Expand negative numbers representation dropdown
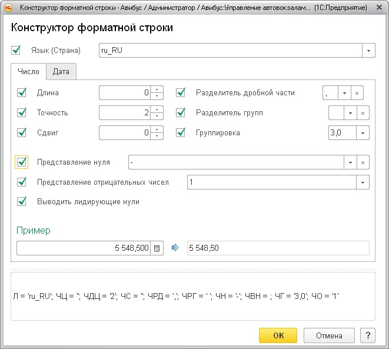Screen dimensions: 389x349 pyautogui.click(x=363, y=182)
